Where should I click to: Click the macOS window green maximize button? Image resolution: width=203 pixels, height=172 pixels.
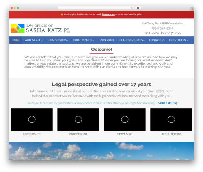click(18, 8)
